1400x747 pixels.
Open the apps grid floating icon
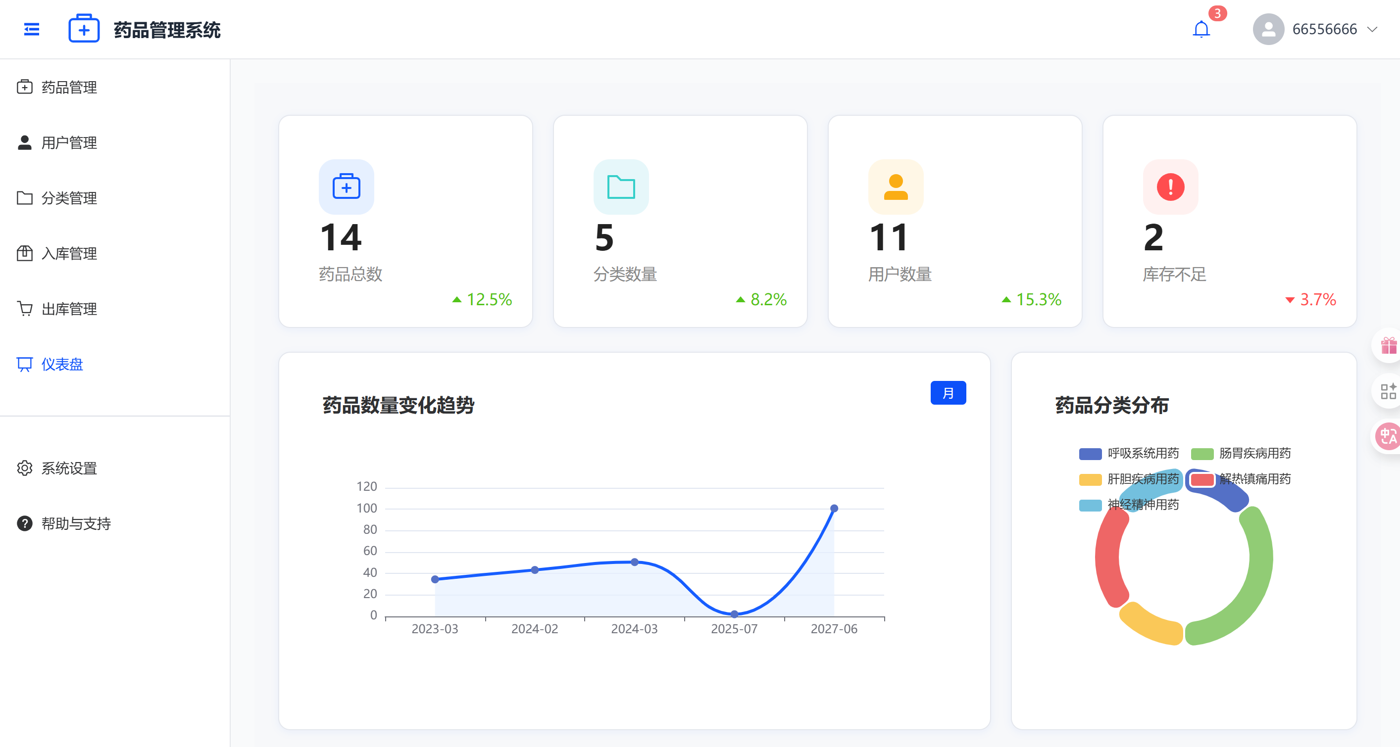(x=1388, y=391)
